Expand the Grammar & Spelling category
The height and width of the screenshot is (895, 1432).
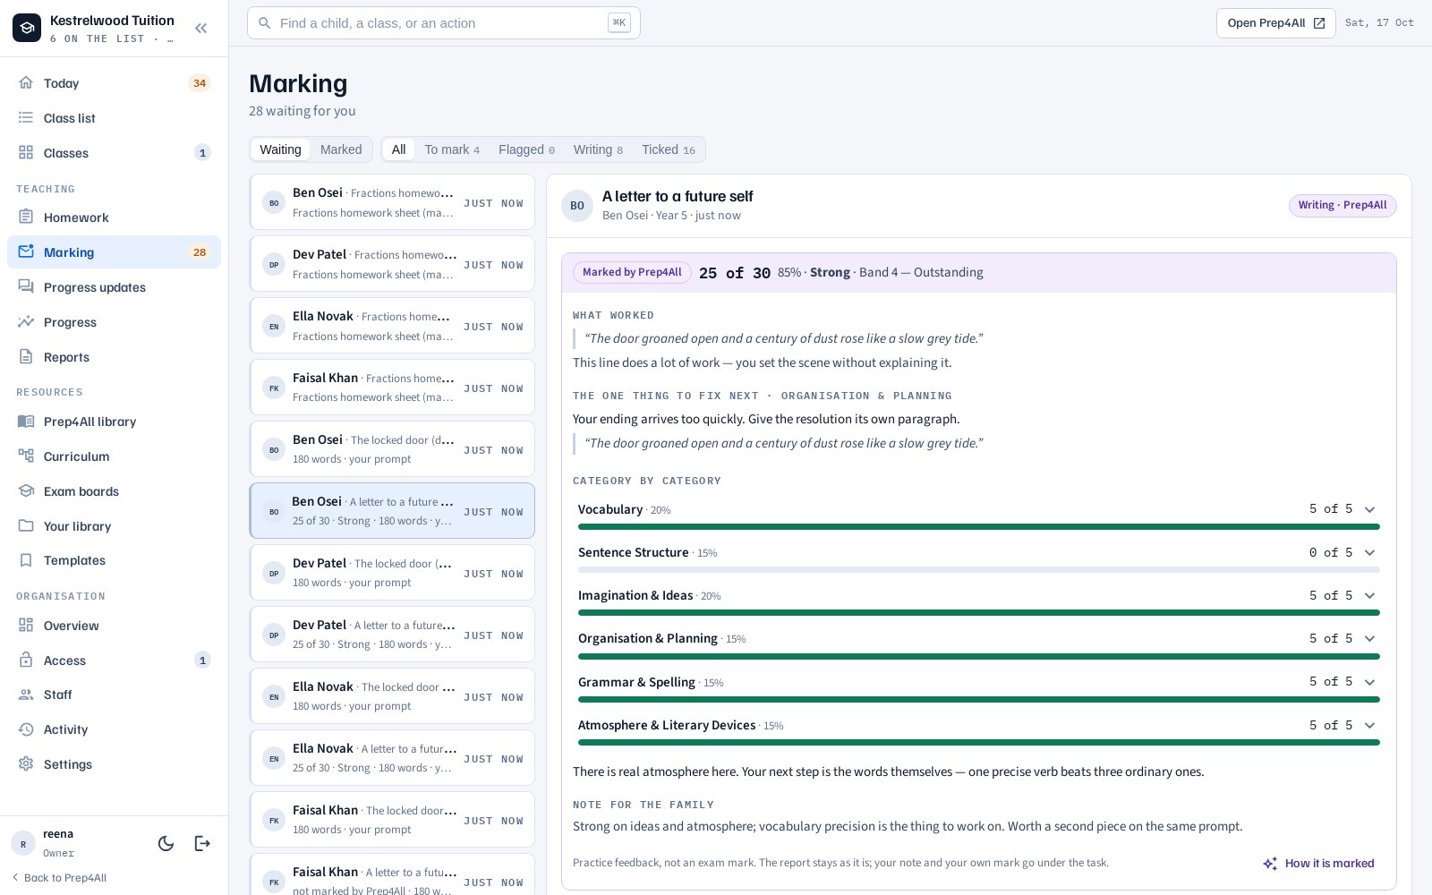(1369, 682)
